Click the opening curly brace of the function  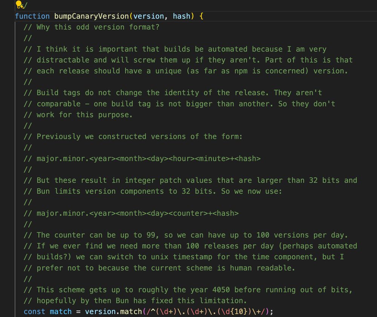pos(201,16)
